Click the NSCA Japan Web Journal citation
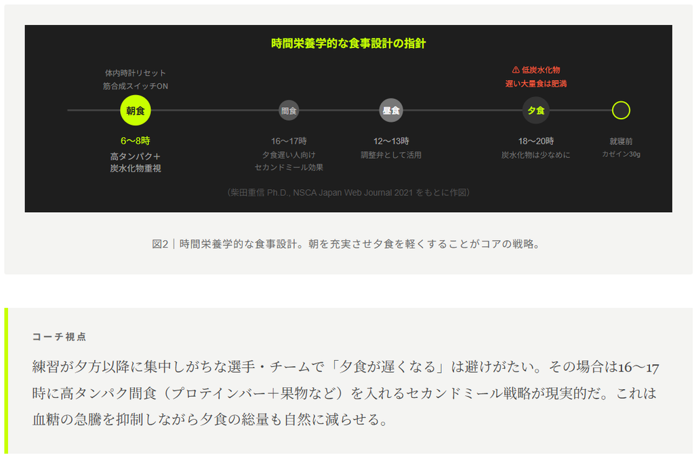 point(348,192)
